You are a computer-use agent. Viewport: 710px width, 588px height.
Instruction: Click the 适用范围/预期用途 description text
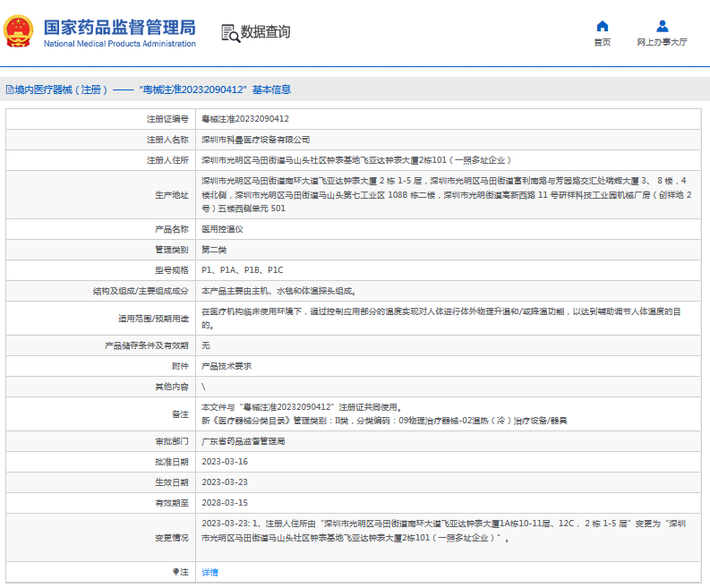click(x=441, y=319)
